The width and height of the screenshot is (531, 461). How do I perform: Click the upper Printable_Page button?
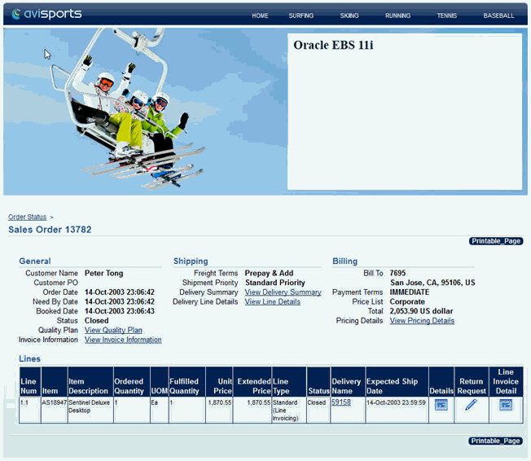[x=496, y=241]
